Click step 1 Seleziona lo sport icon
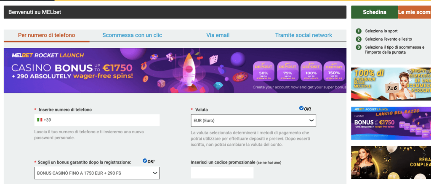Image resolution: width=431 pixels, height=184 pixels. [359, 31]
